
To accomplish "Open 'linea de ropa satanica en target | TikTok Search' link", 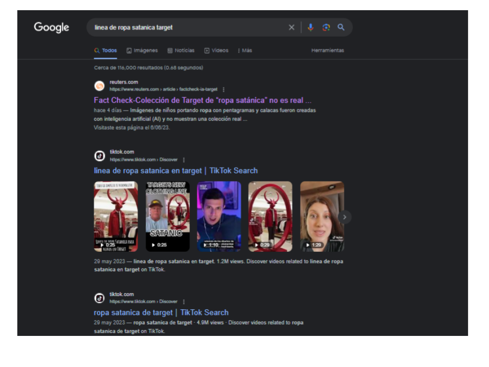I will (176, 171).
